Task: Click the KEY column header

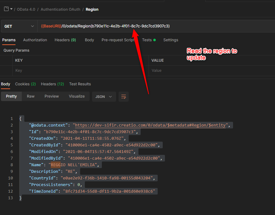Action: [19, 60]
